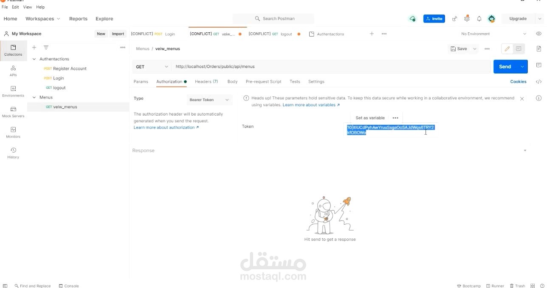Open the settings gear icon in header
The width and height of the screenshot is (547, 288).
point(467,19)
